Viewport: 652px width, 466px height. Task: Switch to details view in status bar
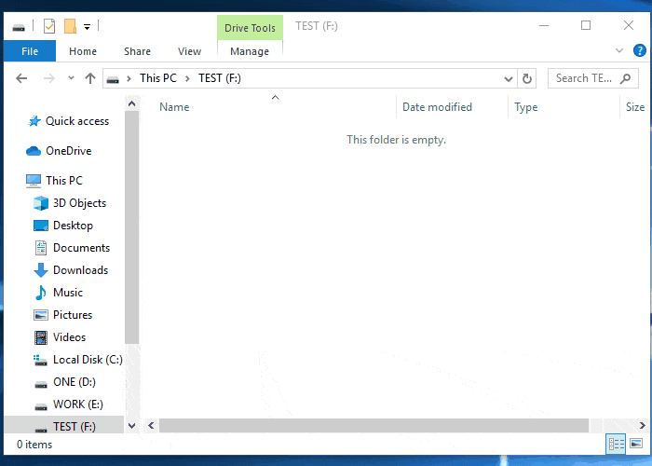(616, 445)
